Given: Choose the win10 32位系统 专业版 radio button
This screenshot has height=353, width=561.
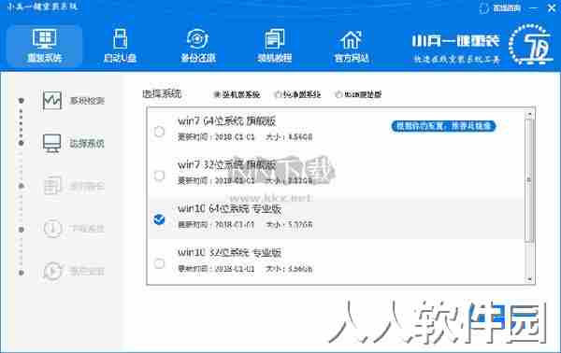Looking at the screenshot, I should tap(159, 263).
